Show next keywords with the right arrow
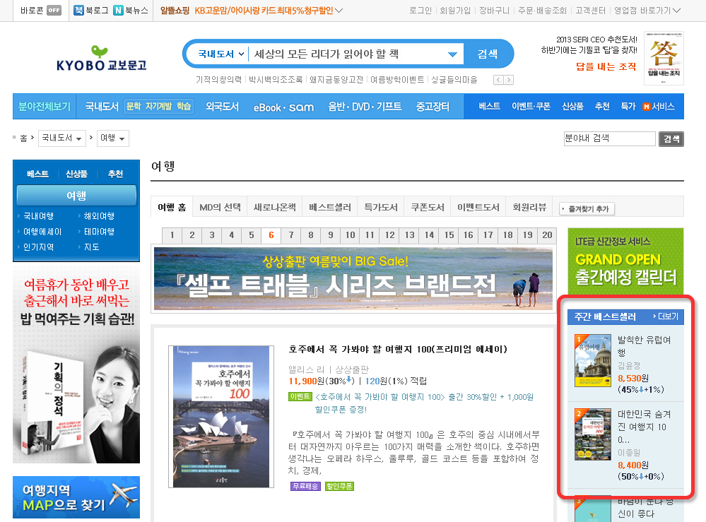This screenshot has height=522, width=706. click(x=508, y=80)
